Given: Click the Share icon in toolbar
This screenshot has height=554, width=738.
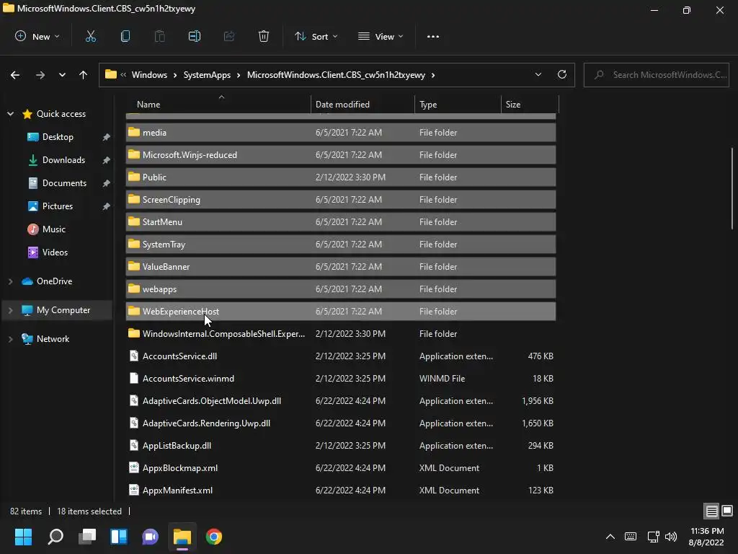Looking at the screenshot, I should (229, 36).
